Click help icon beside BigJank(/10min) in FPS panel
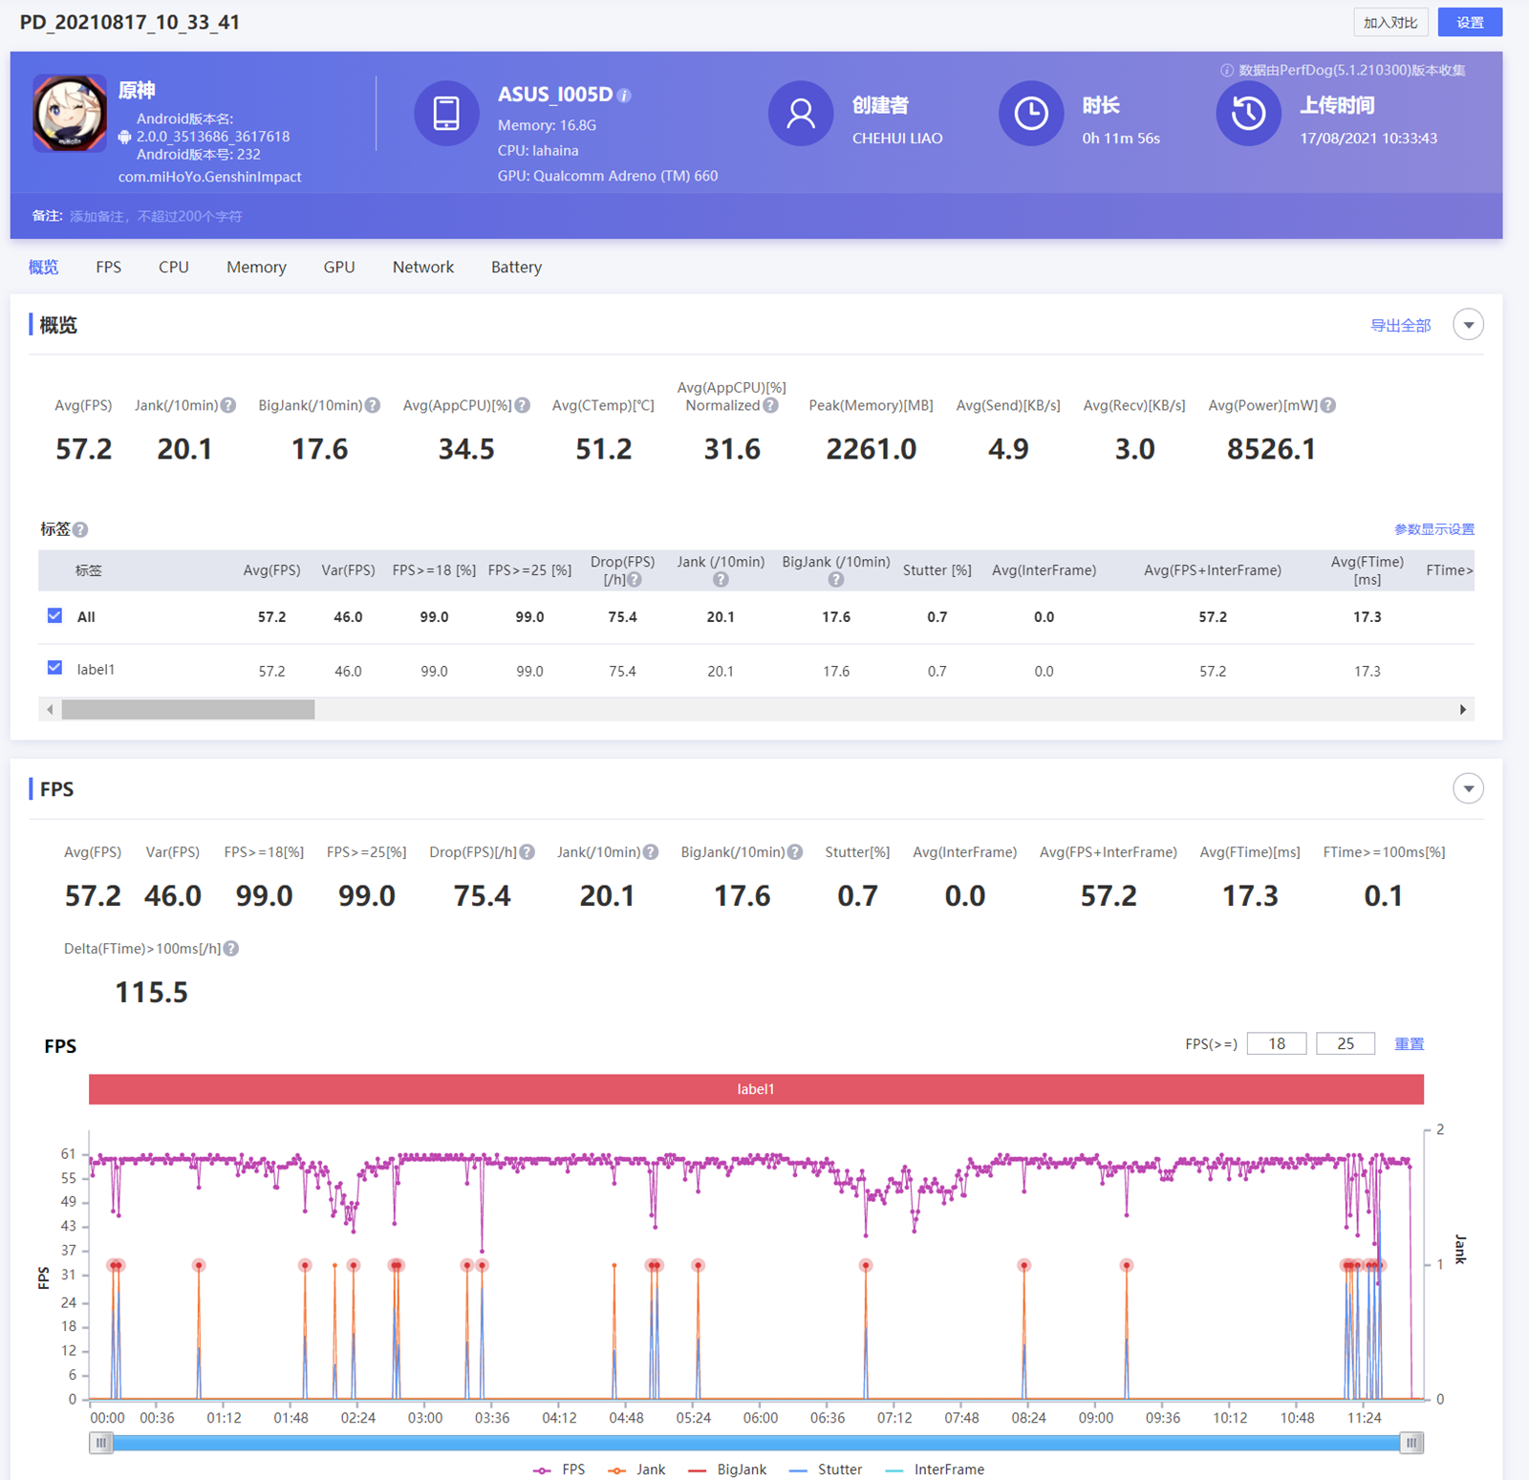This screenshot has height=1480, width=1529. 795,852
